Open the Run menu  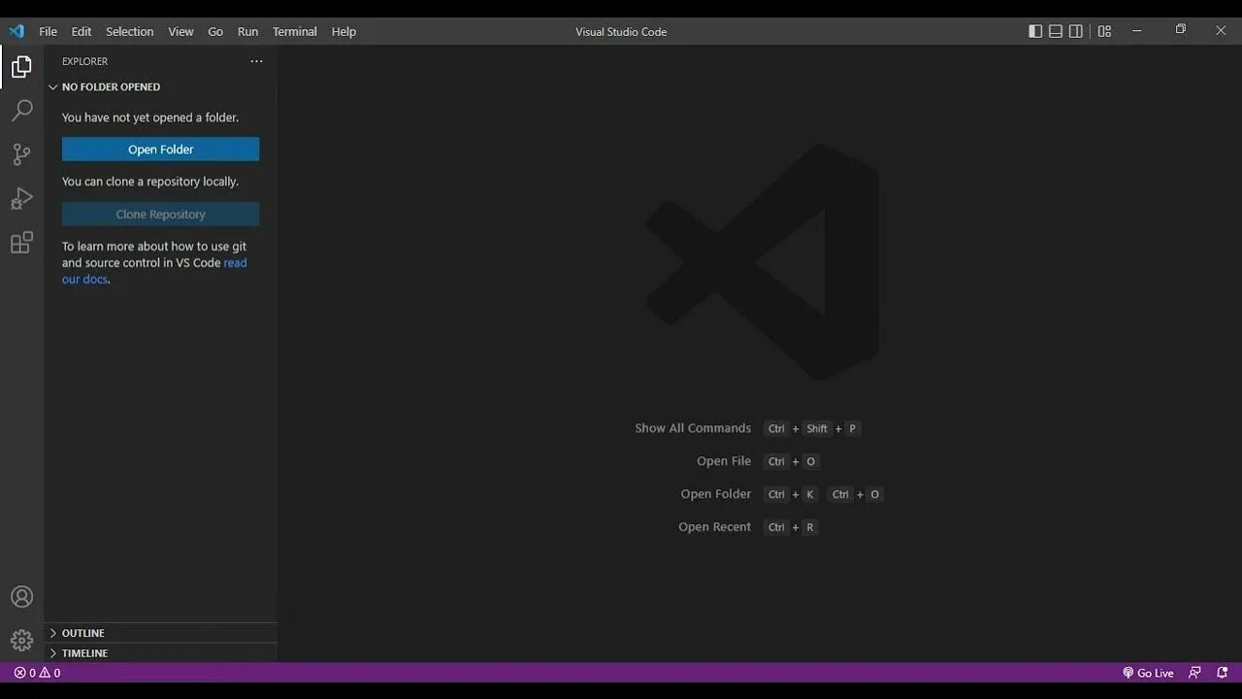[x=248, y=31]
